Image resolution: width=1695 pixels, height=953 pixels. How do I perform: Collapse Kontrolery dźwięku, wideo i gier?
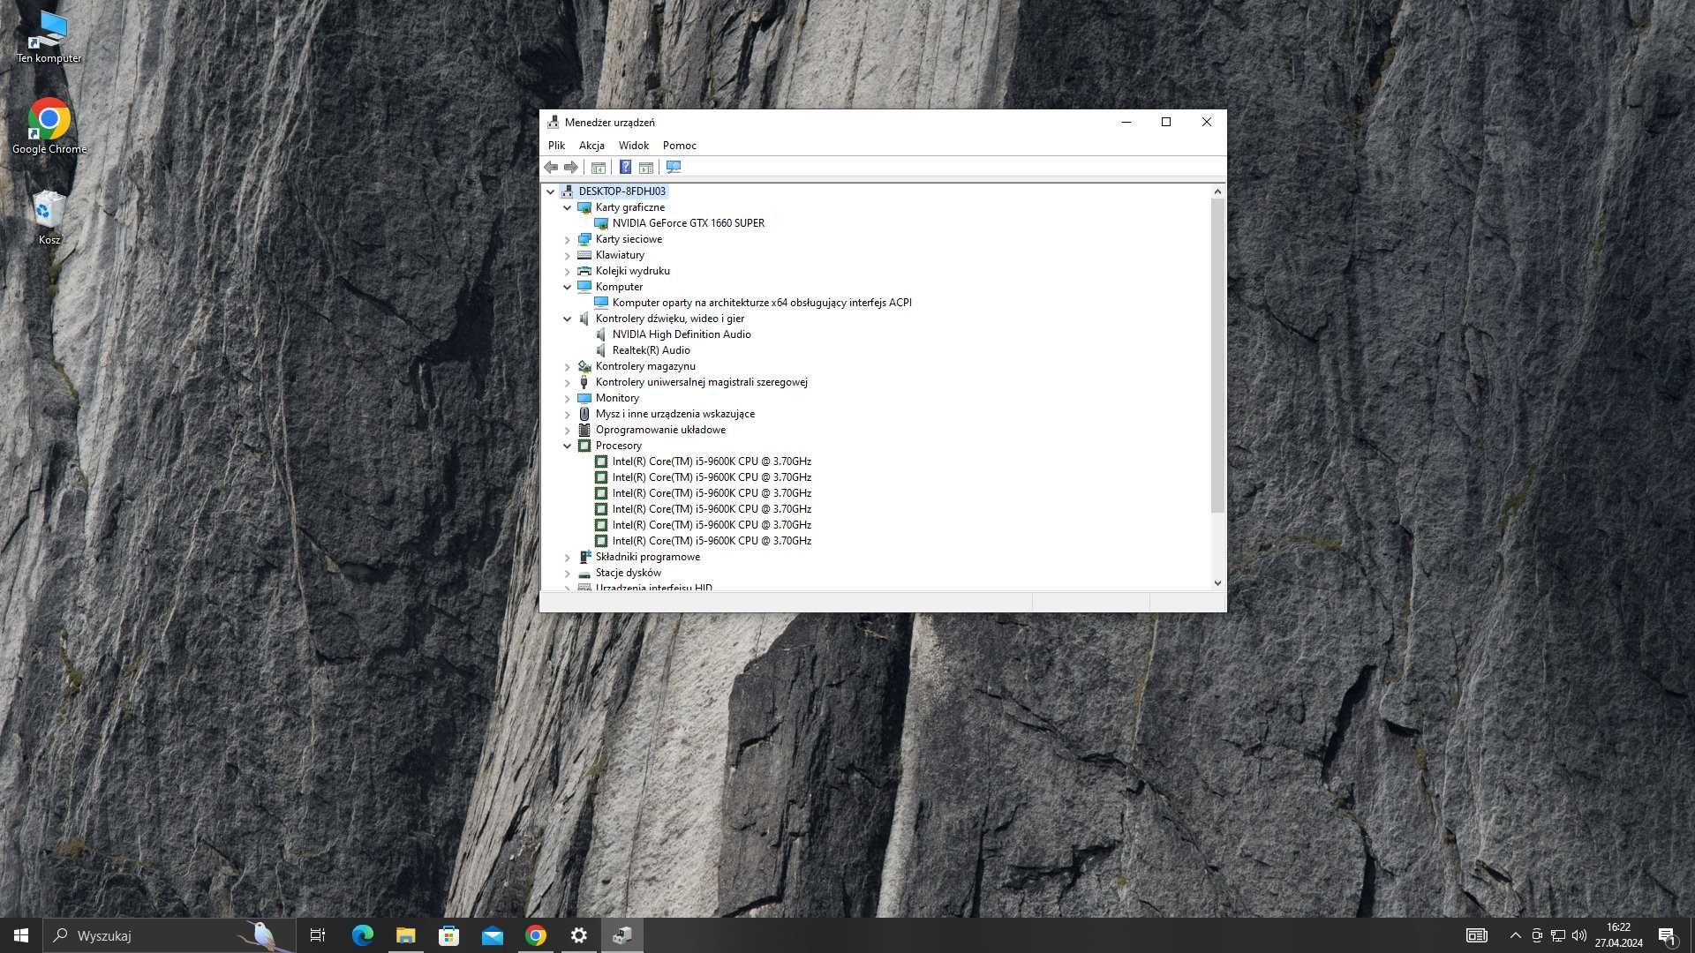567,319
